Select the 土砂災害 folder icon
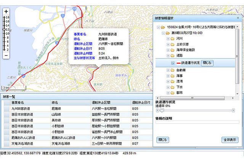 pos(172,44)
